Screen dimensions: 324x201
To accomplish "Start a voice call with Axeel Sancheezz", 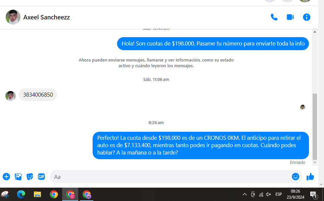I will pos(274,17).
